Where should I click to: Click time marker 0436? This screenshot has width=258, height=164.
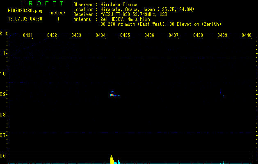(x=149, y=35)
